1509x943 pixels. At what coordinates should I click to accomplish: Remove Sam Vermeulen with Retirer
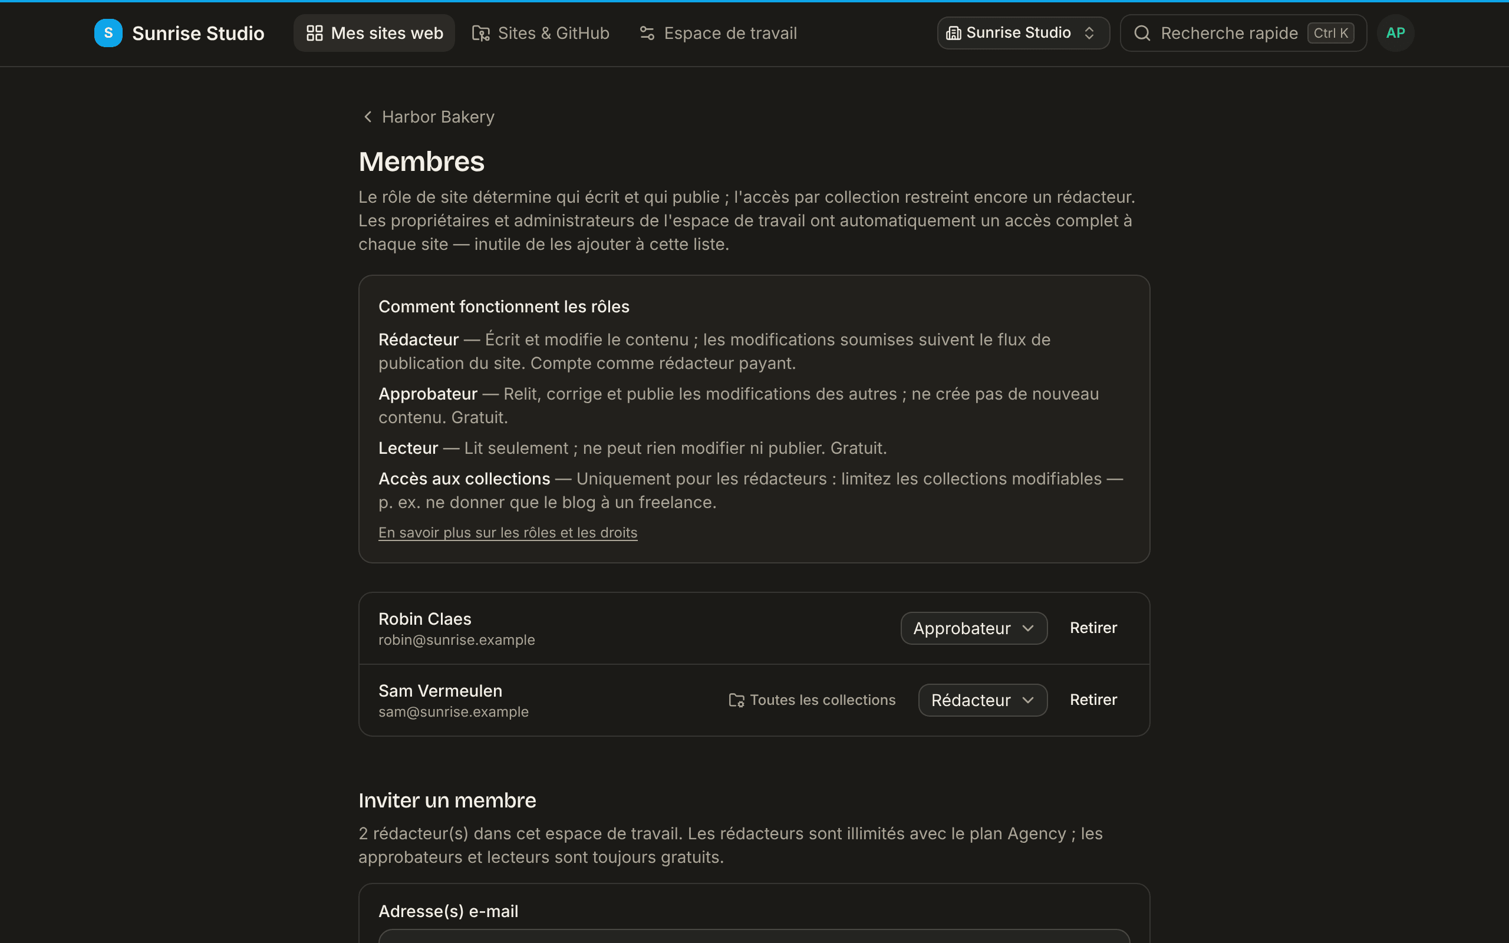point(1093,700)
